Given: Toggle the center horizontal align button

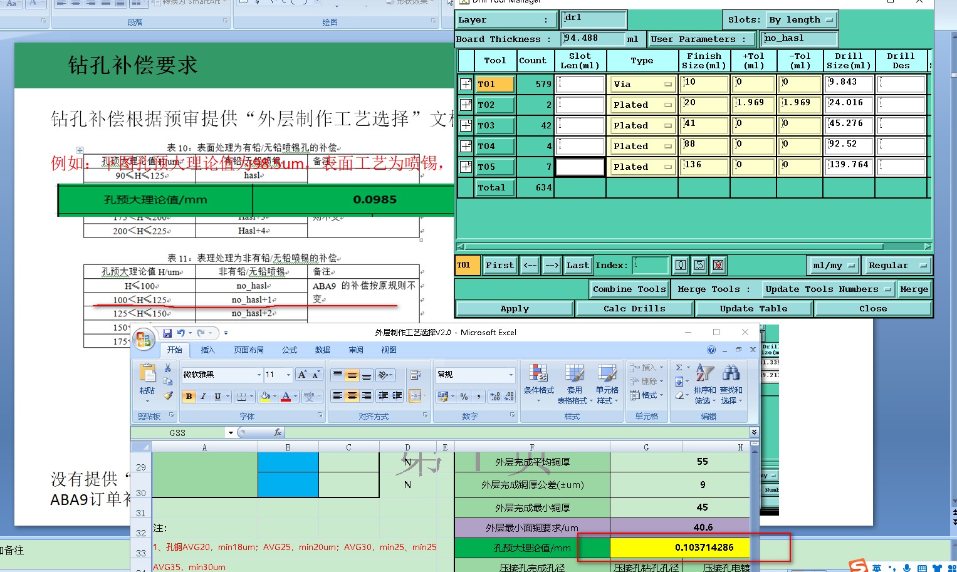Looking at the screenshot, I should (x=352, y=396).
